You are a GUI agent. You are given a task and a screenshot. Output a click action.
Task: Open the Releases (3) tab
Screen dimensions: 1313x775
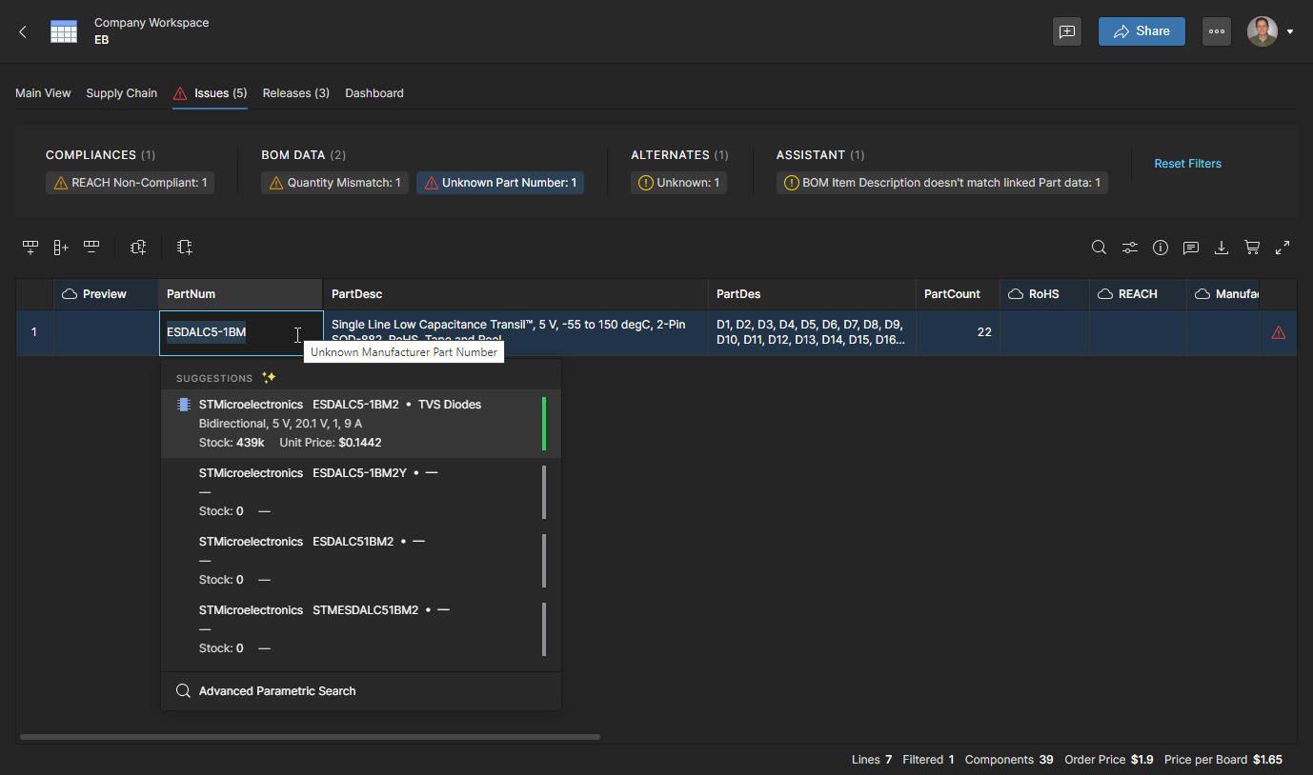[x=295, y=93]
